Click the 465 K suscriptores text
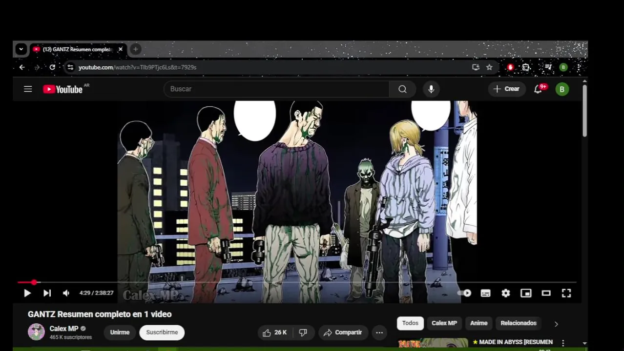 tap(70, 337)
